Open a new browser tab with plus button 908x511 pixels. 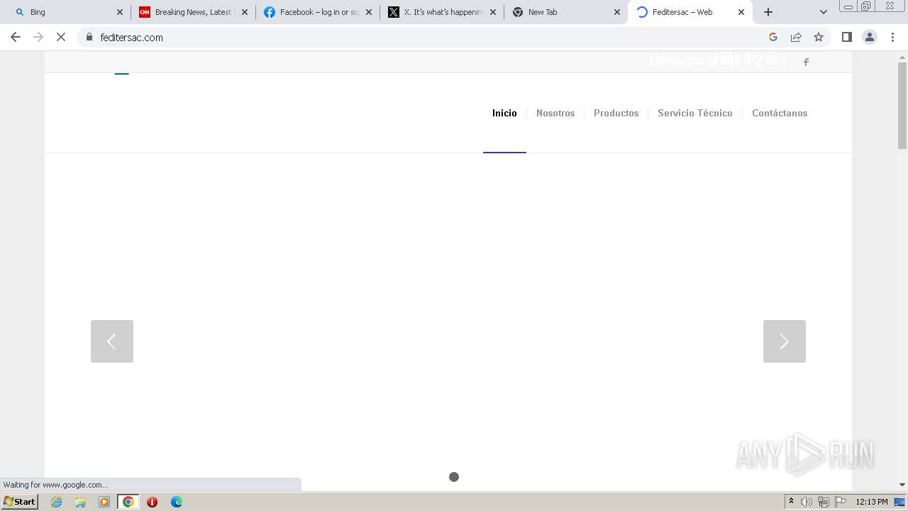coord(768,12)
